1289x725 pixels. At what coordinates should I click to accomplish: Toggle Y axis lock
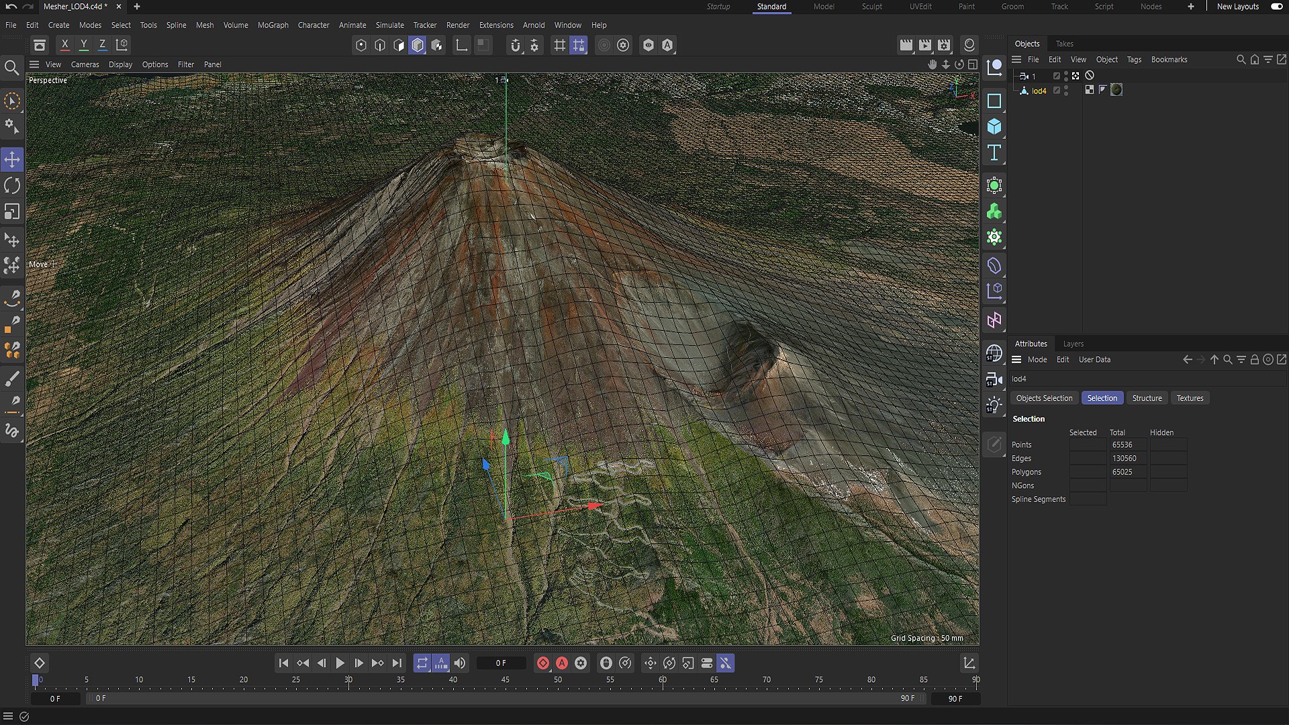click(83, 45)
